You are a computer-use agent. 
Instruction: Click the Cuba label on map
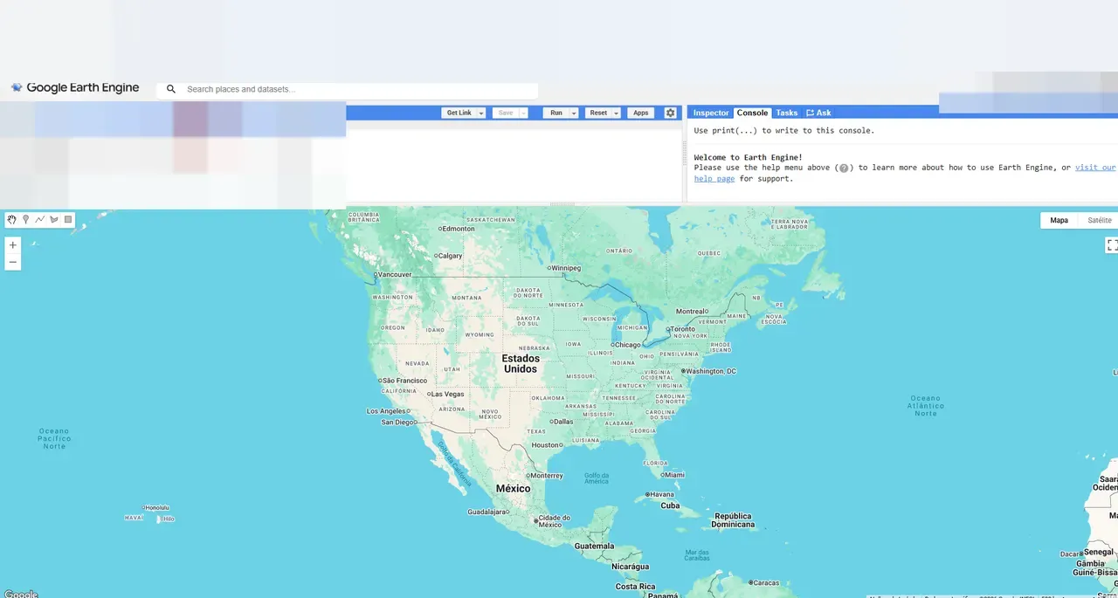pyautogui.click(x=670, y=505)
